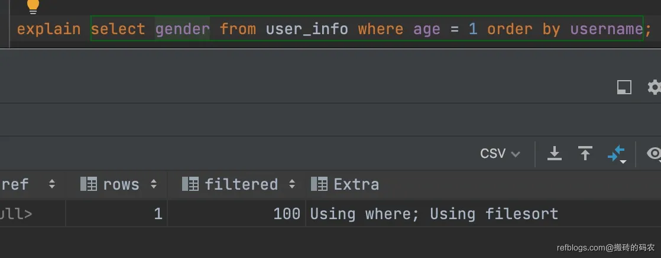Screen dimensions: 661x258
Task: Toggle sort arrows on ref column
Action: (x=51, y=184)
